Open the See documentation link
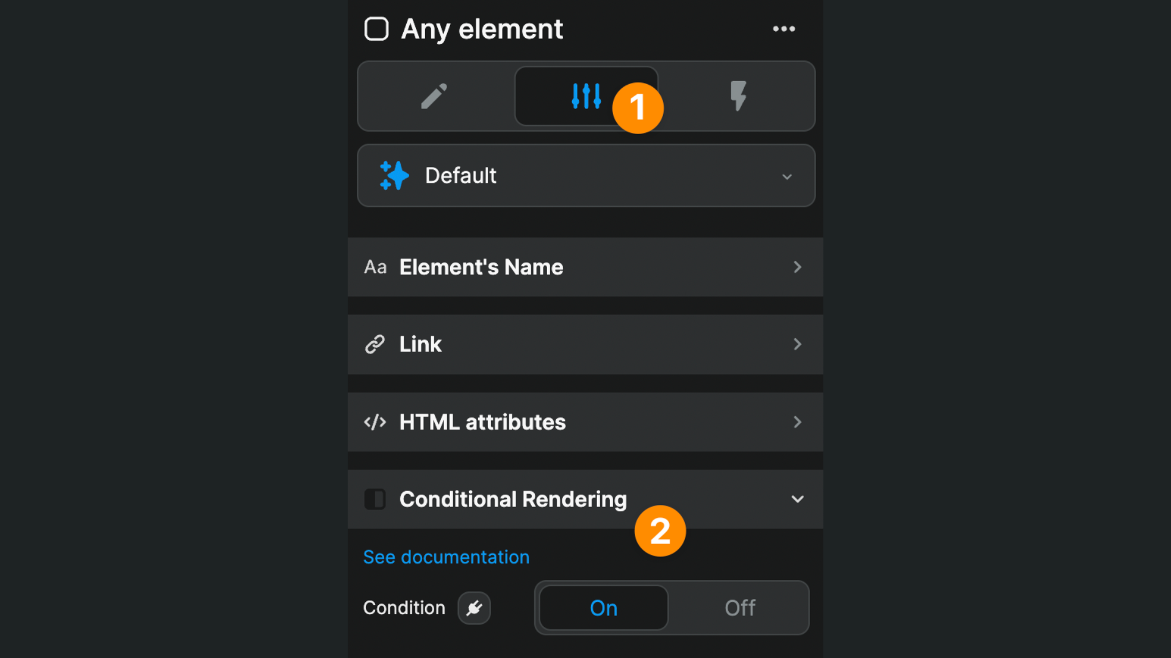This screenshot has width=1171, height=658. 446,556
